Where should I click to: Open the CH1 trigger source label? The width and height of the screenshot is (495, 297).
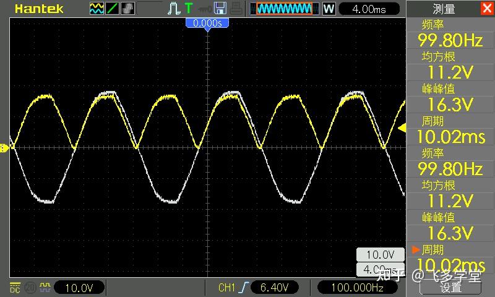(x=226, y=288)
